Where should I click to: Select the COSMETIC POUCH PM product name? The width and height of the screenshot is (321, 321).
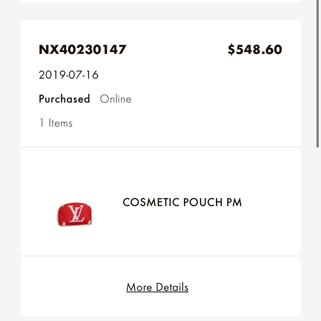182,203
